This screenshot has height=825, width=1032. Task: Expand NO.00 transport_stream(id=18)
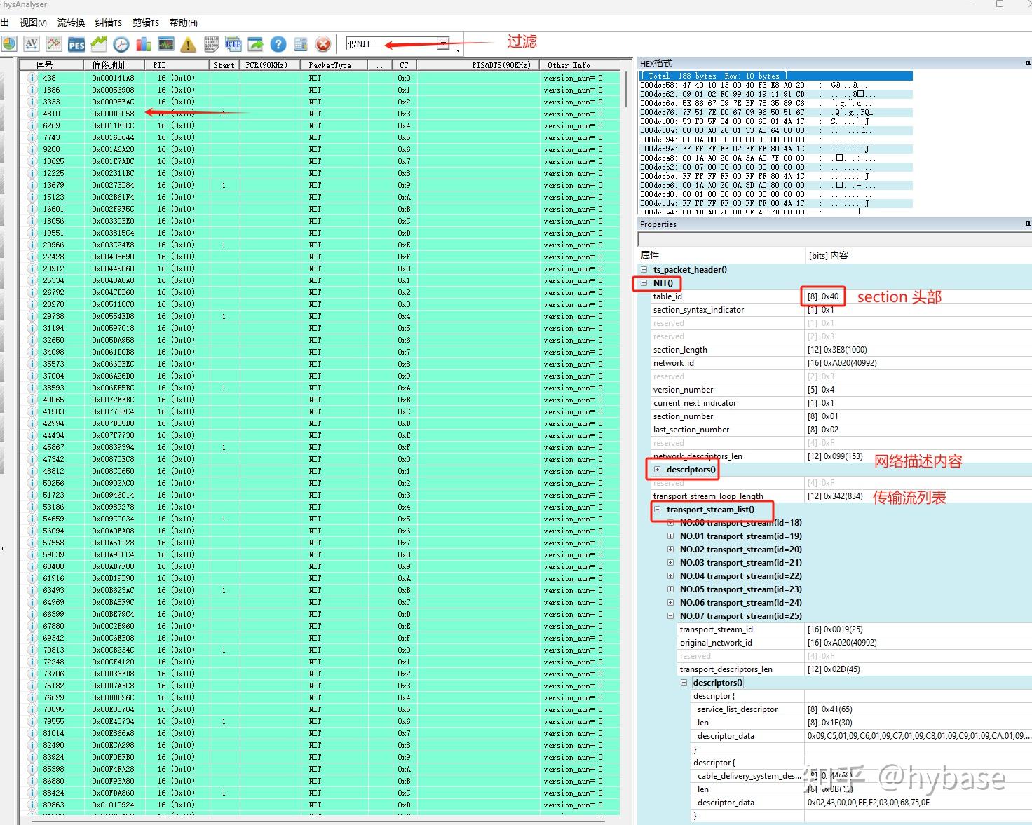pyautogui.click(x=670, y=522)
